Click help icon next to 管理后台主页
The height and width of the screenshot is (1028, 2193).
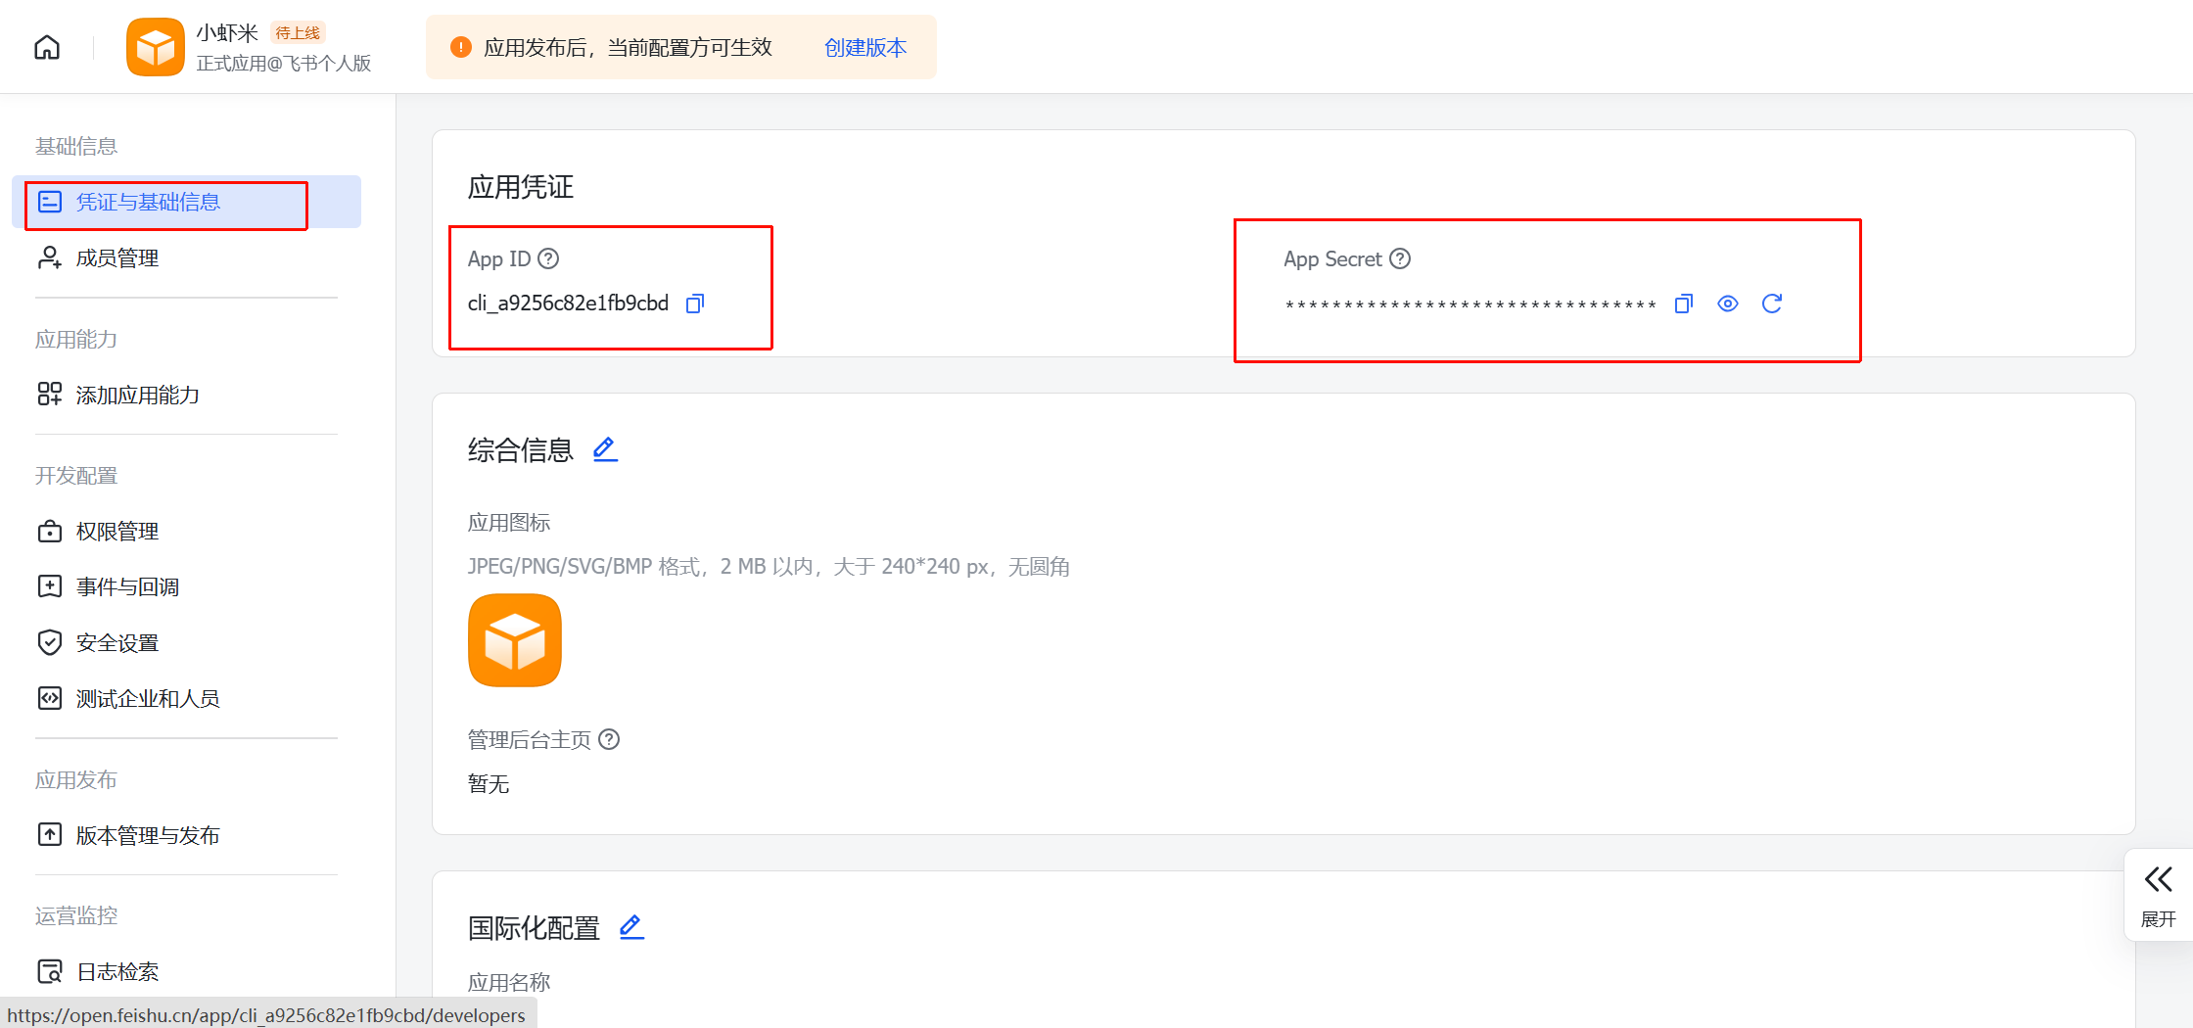(x=609, y=739)
